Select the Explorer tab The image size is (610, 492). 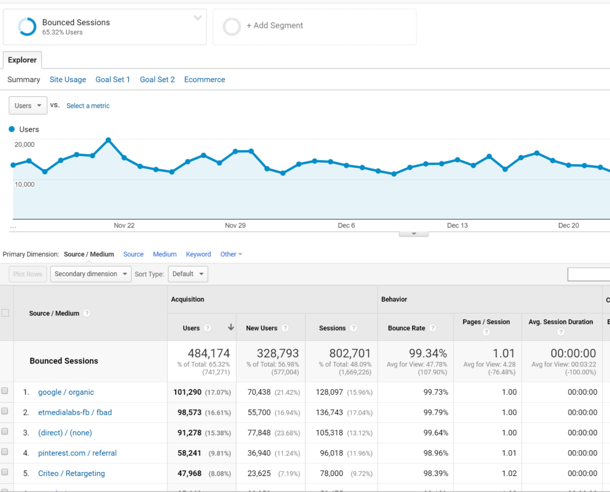pyautogui.click(x=22, y=60)
